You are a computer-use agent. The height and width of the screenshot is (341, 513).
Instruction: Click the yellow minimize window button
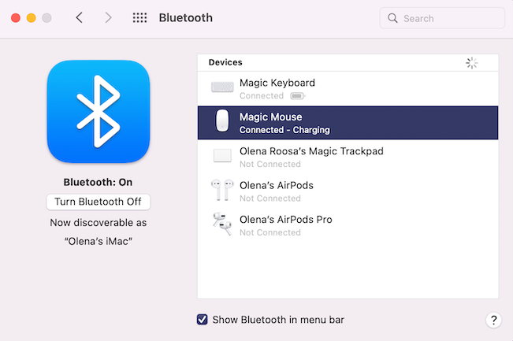tap(31, 18)
